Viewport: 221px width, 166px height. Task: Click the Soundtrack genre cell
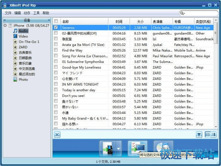click(205, 39)
